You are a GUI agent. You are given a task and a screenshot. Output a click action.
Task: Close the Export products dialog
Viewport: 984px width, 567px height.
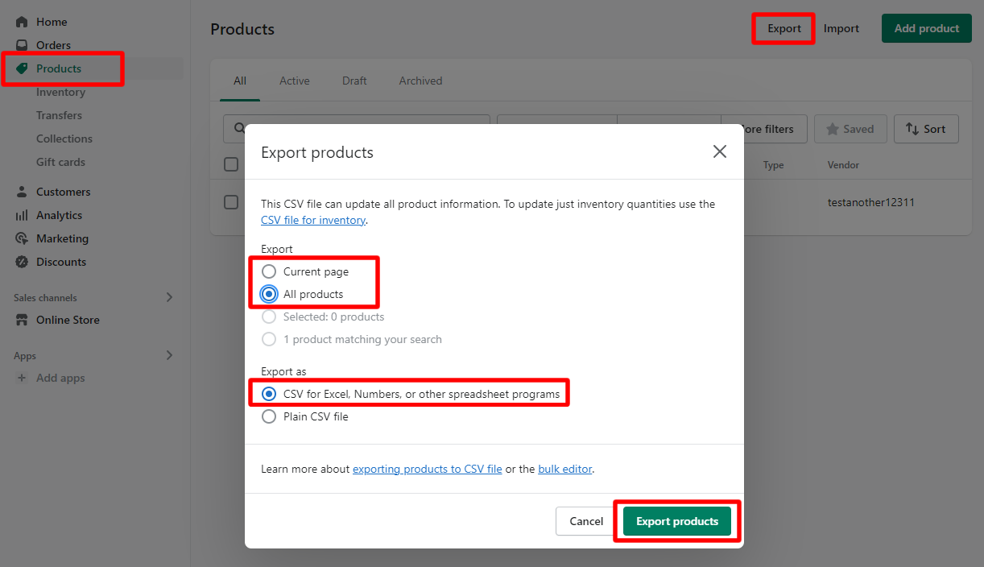coord(719,151)
